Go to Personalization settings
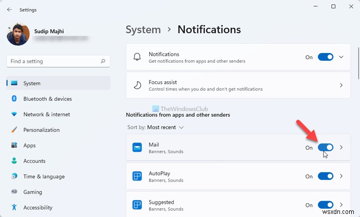 [x=59, y=130]
